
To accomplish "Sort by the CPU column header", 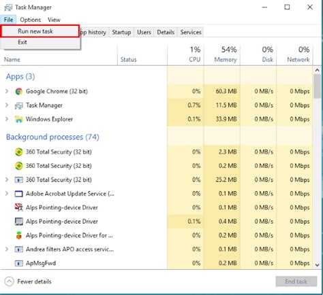I will pos(185,55).
